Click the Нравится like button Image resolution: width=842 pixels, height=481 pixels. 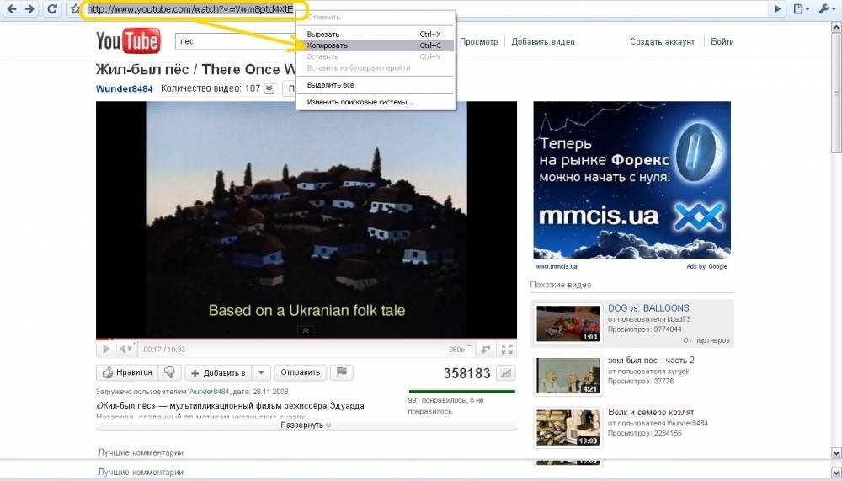(x=127, y=372)
